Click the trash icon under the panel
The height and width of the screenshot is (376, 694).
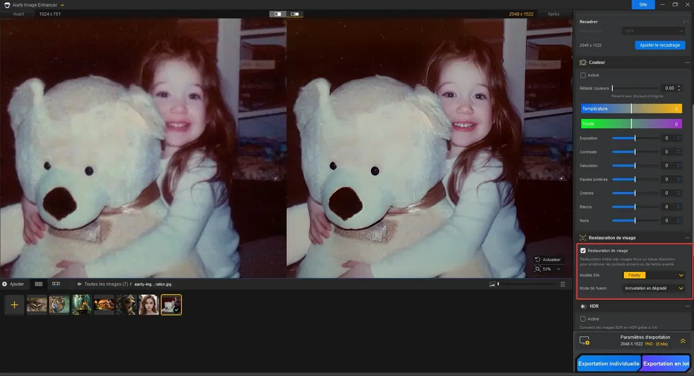(x=562, y=283)
